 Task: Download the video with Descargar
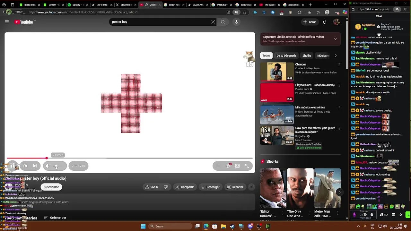tap(210, 187)
